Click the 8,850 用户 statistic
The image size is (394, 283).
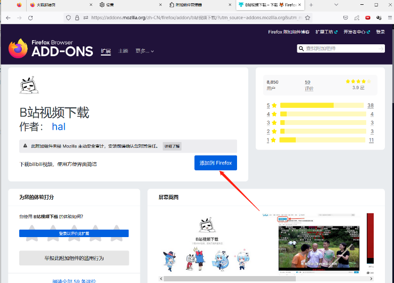[272, 85]
